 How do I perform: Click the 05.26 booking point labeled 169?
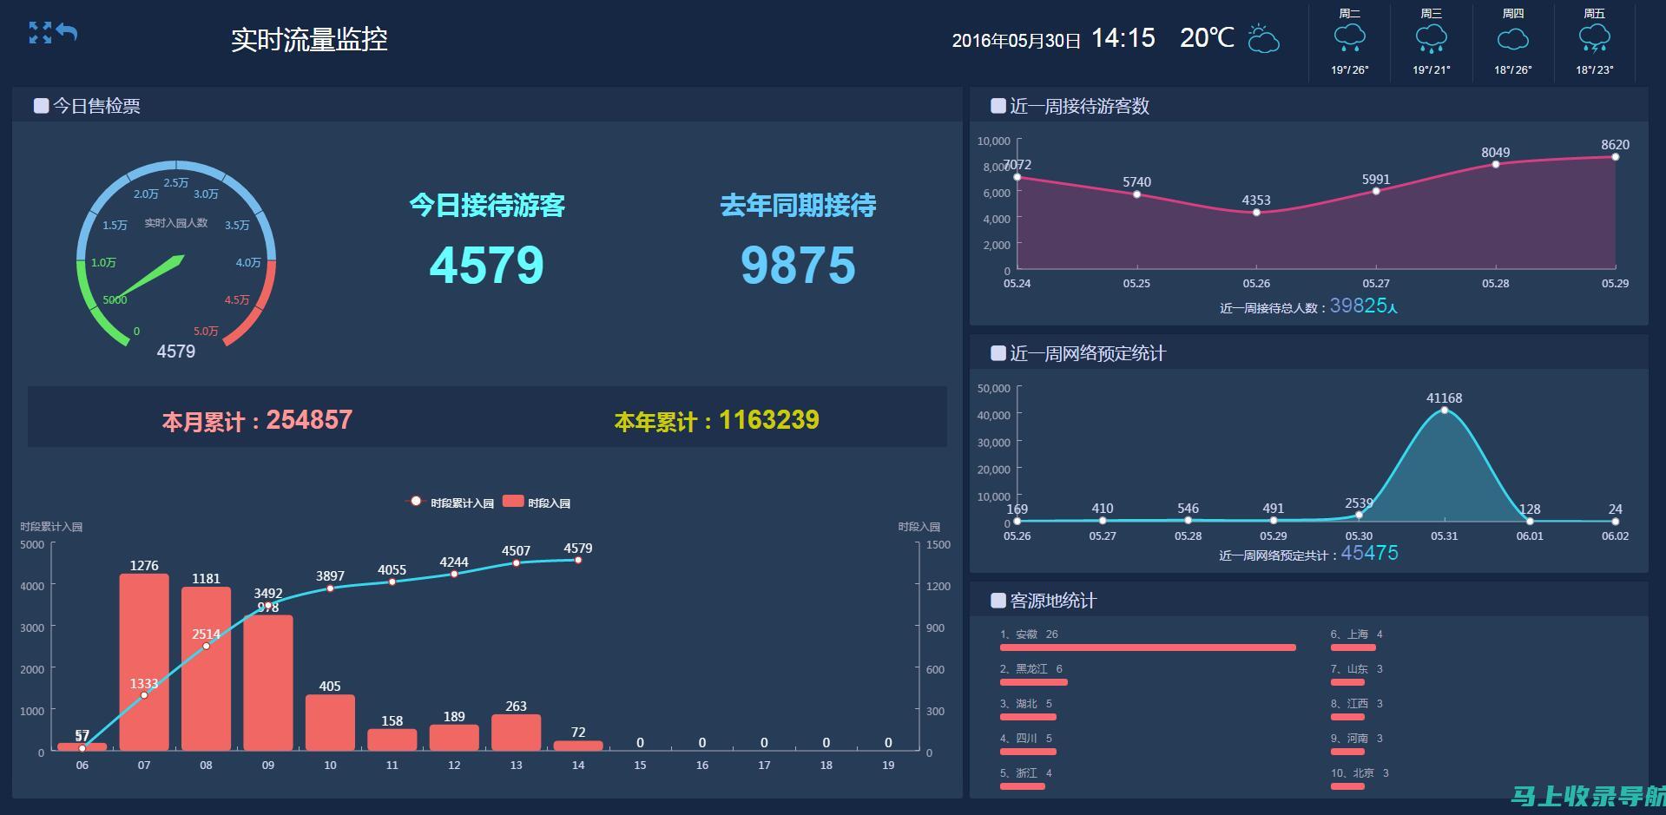pyautogui.click(x=1017, y=521)
